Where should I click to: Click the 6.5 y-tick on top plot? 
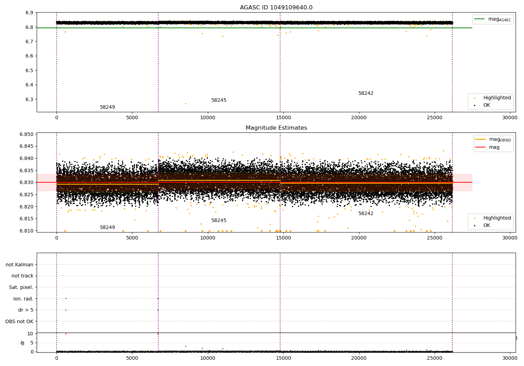tap(29, 70)
